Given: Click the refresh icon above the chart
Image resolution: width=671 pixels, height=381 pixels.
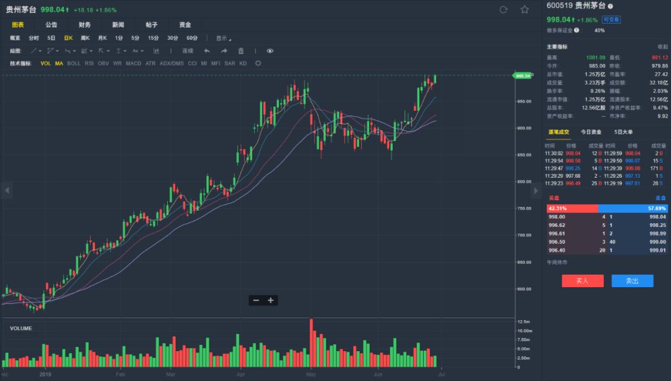Looking at the screenshot, I should [x=503, y=9].
